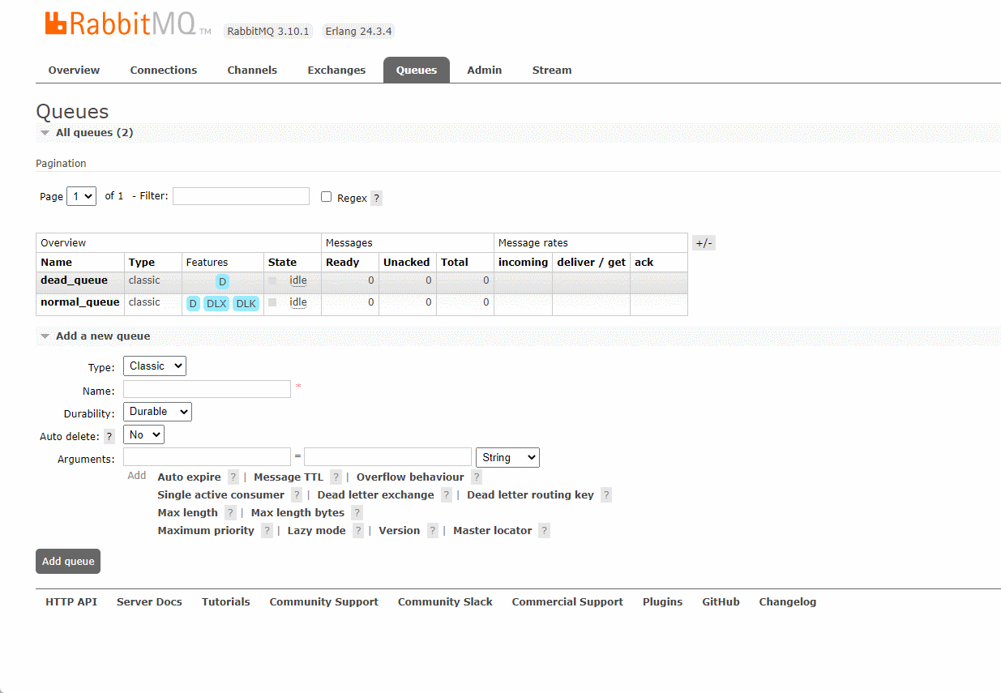This screenshot has width=1001, height=693.
Task: Click the DLK badge of normal_queue
Action: [x=246, y=304]
